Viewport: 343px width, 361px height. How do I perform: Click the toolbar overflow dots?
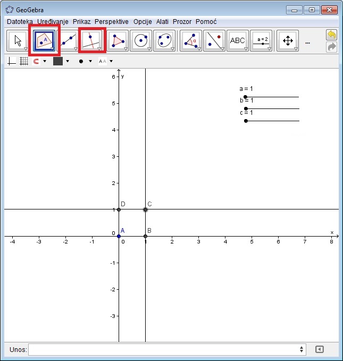click(307, 43)
